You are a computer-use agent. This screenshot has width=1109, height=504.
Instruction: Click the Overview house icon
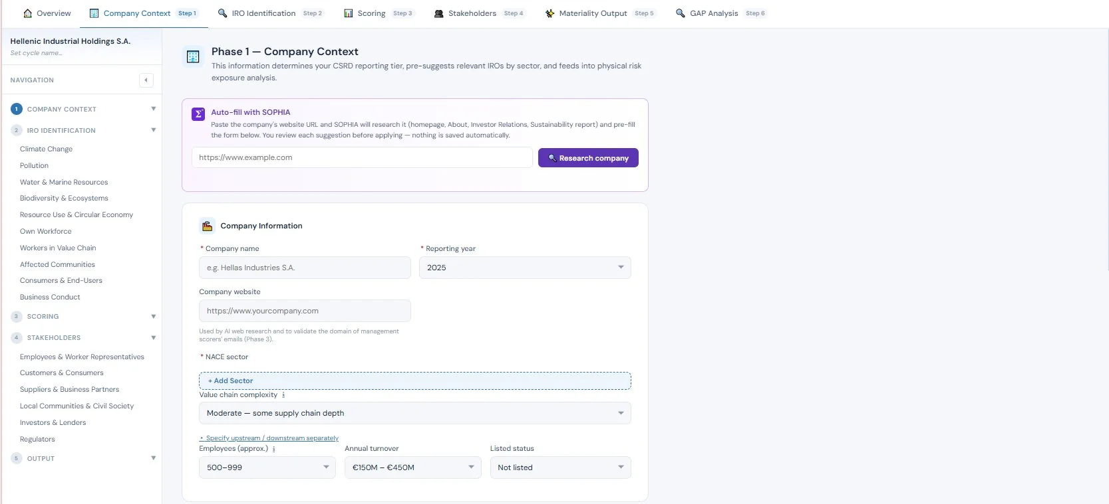click(x=28, y=13)
